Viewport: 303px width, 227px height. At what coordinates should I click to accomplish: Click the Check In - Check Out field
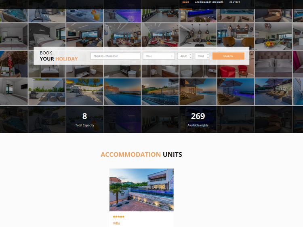(x=116, y=56)
